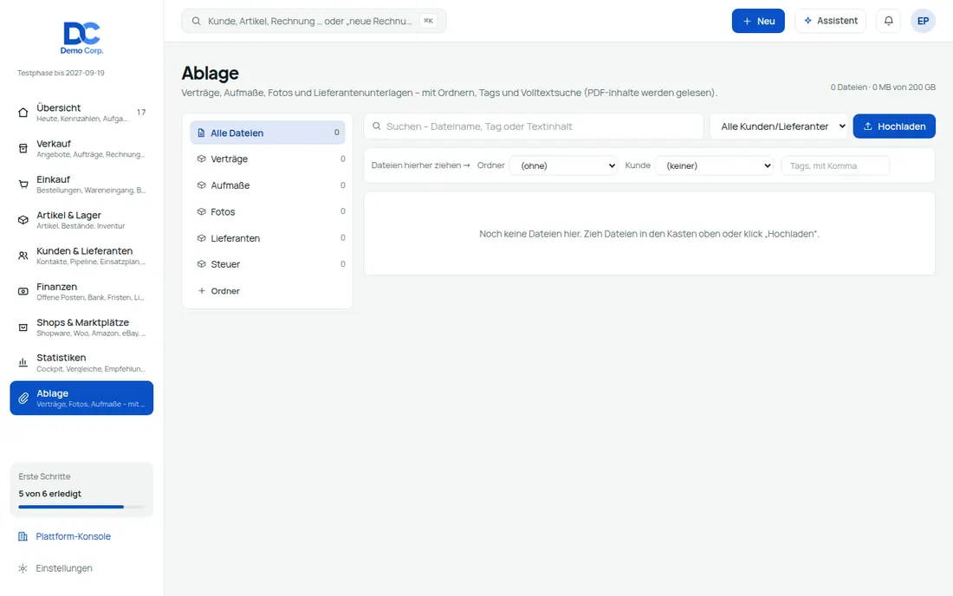
Task: Click the 0 Dateien storage usage text
Action: coord(883,87)
